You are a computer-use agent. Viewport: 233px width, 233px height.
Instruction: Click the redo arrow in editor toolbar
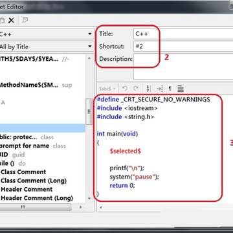pyautogui.click(x=135, y=89)
